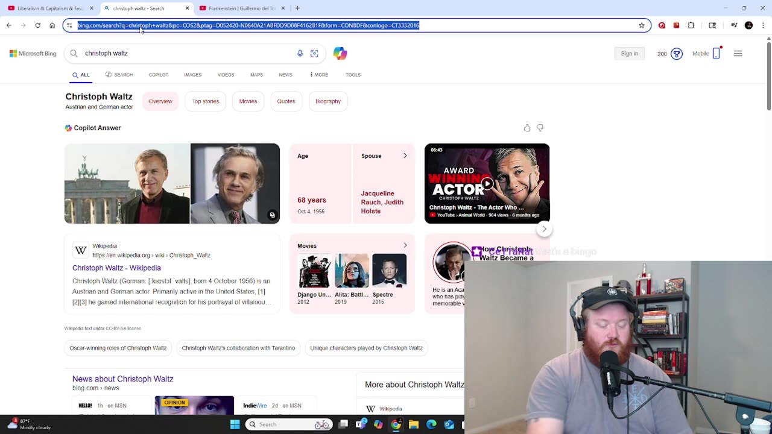Open the MORE dropdown in the search tabs

point(319,75)
